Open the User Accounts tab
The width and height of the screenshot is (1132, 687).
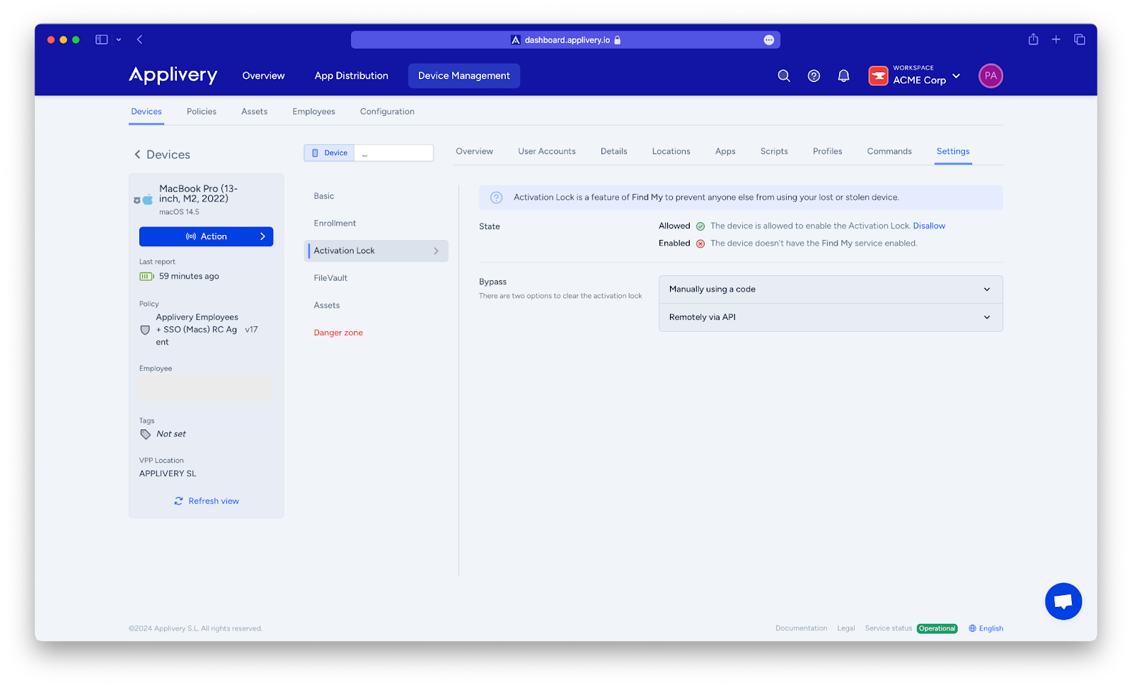coord(546,151)
